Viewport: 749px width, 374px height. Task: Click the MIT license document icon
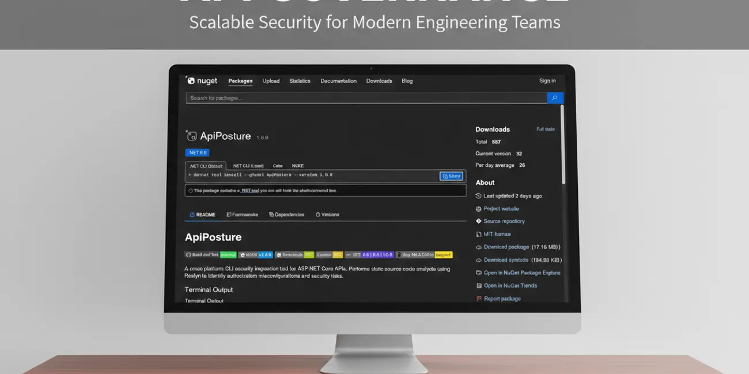click(x=478, y=234)
